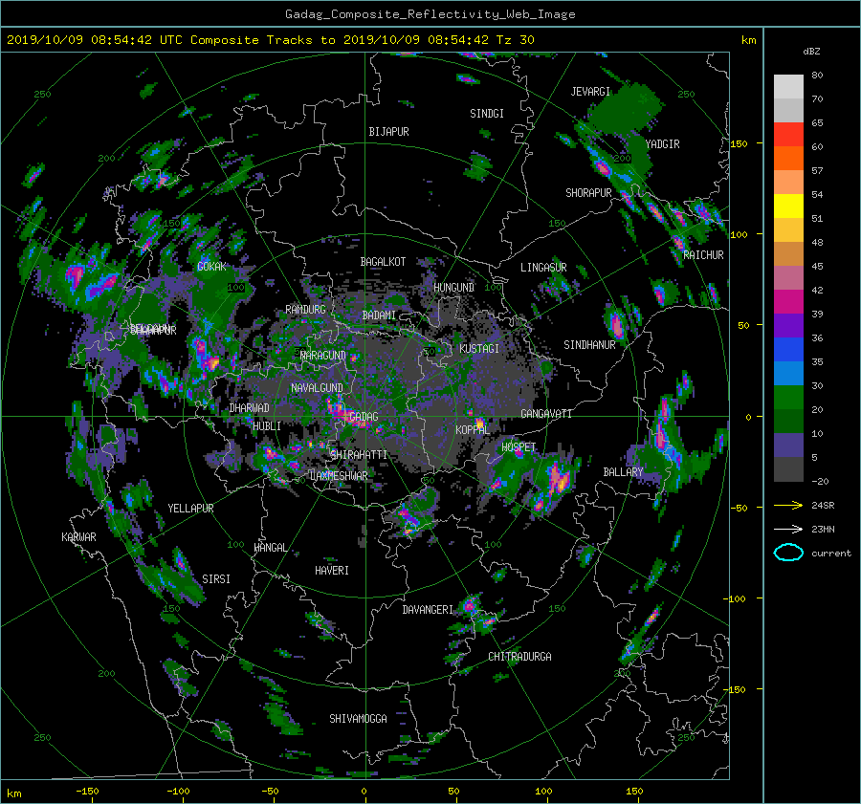861x804 pixels.
Task: Click the SHIRAHATTI city label
Action: [359, 455]
